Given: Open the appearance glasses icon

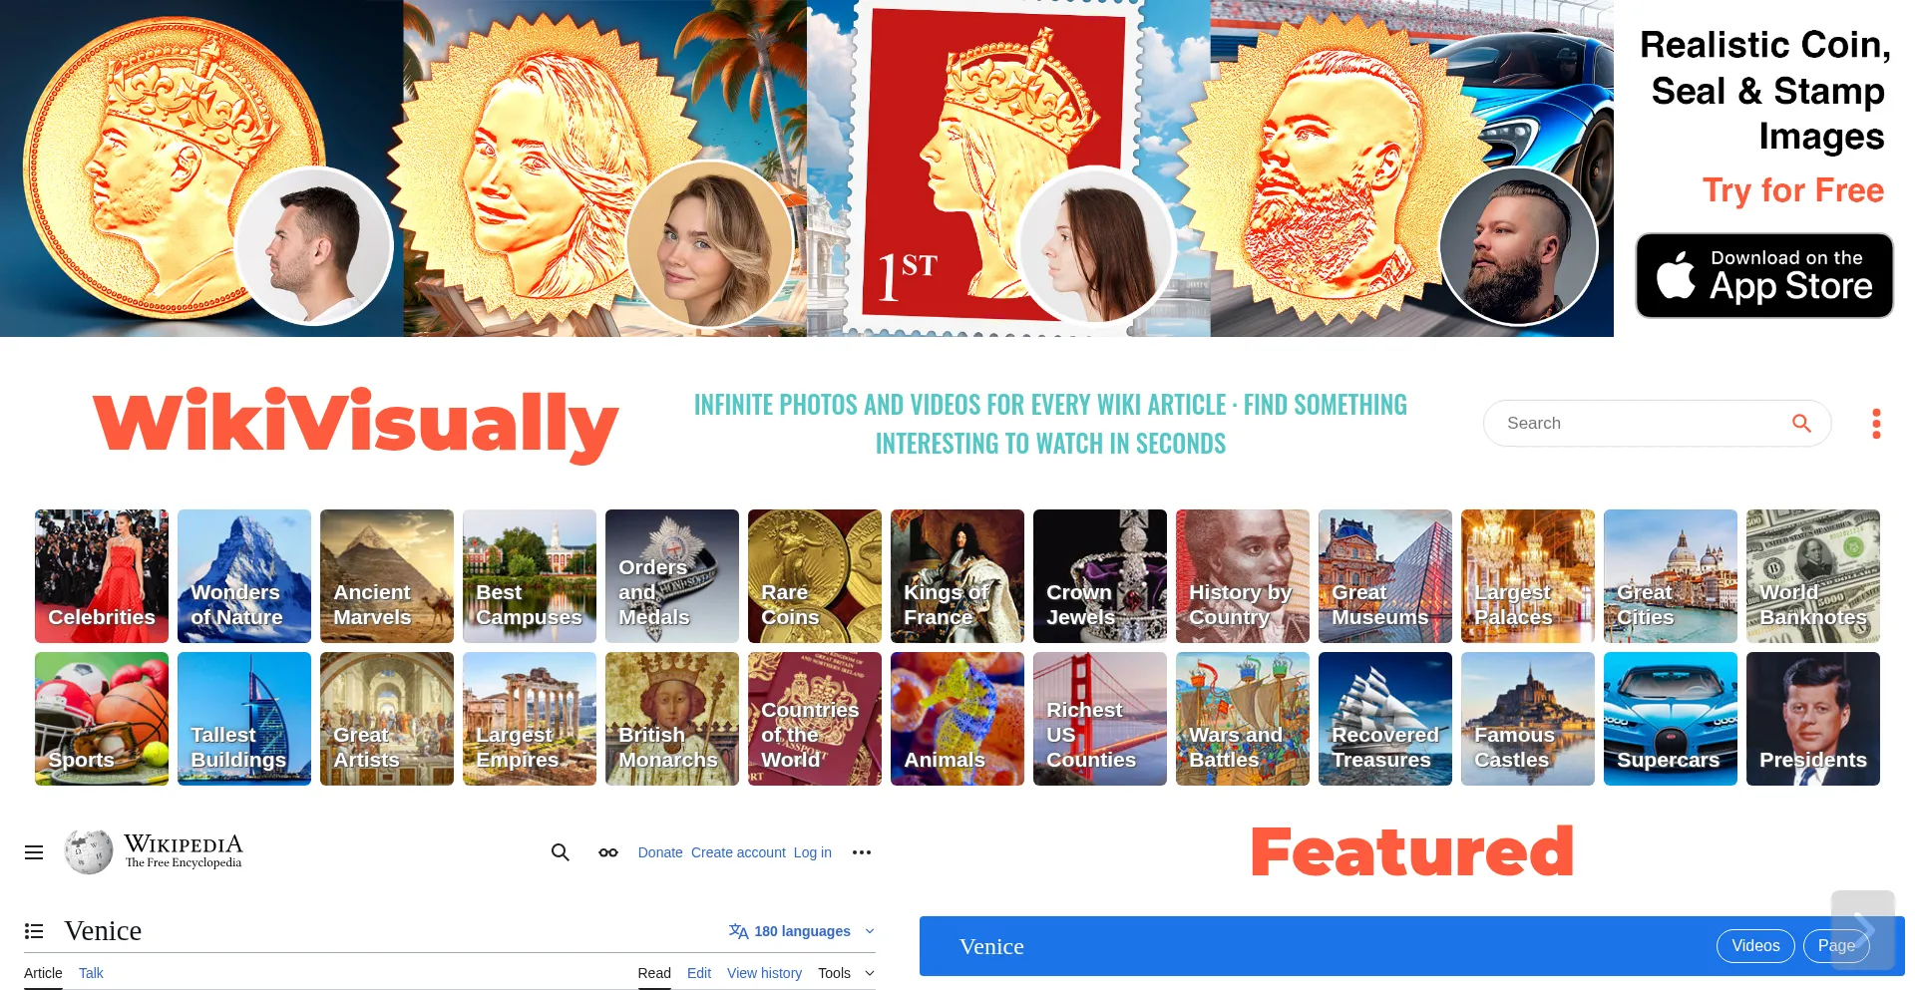Looking at the screenshot, I should [x=608, y=852].
